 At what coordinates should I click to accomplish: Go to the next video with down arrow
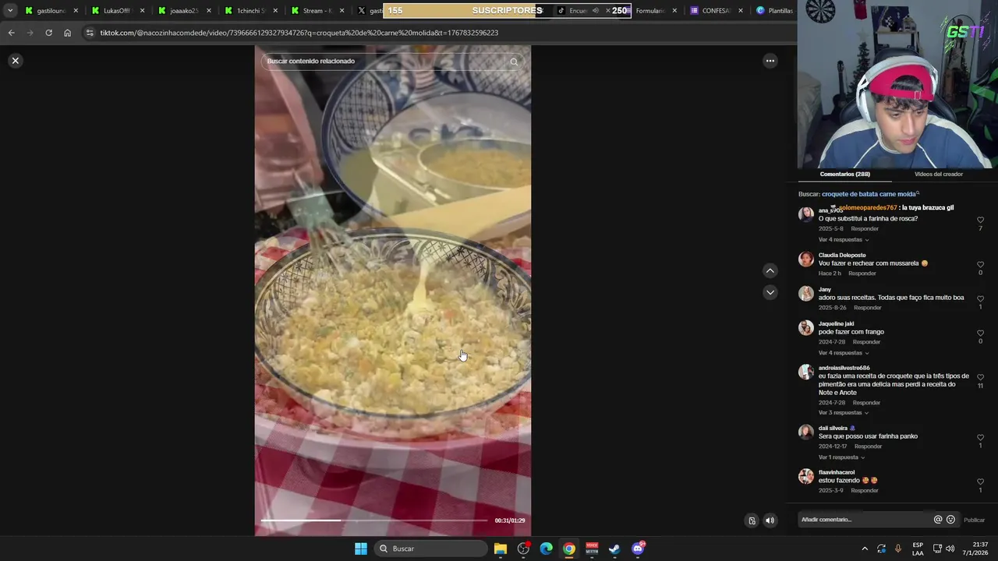click(x=770, y=292)
